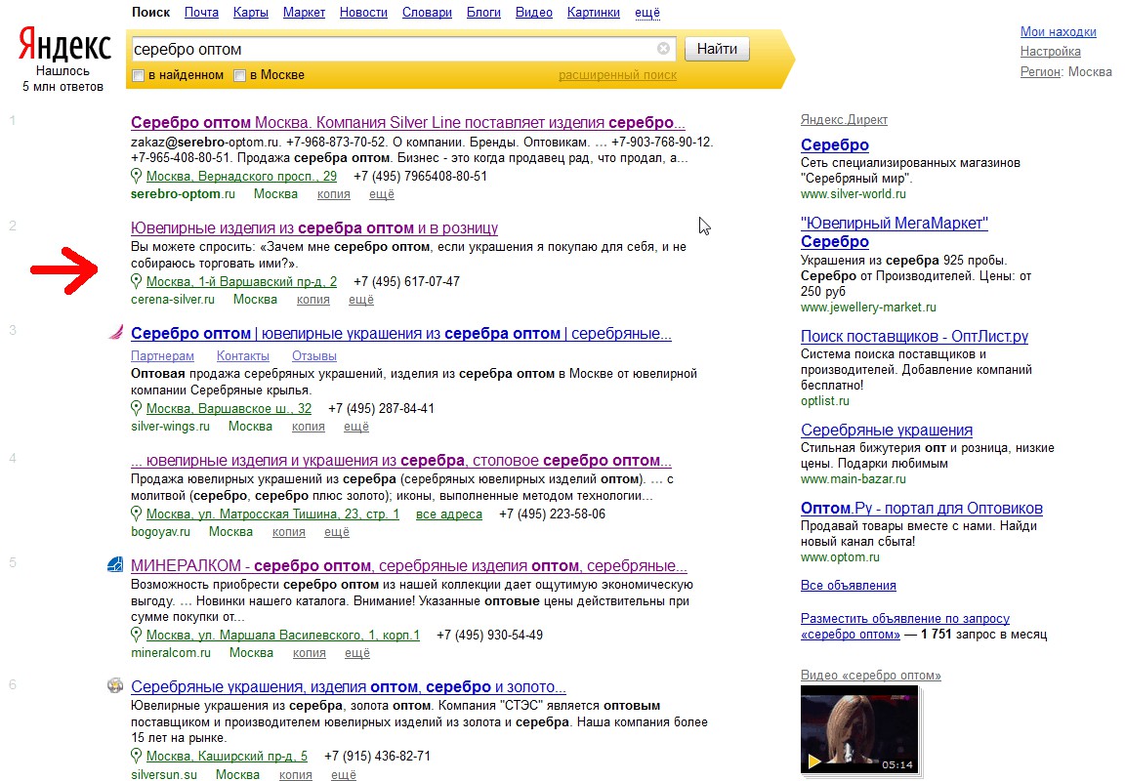Open the Маркет service tab
Viewport: 1125px width, 781px height.
(305, 12)
